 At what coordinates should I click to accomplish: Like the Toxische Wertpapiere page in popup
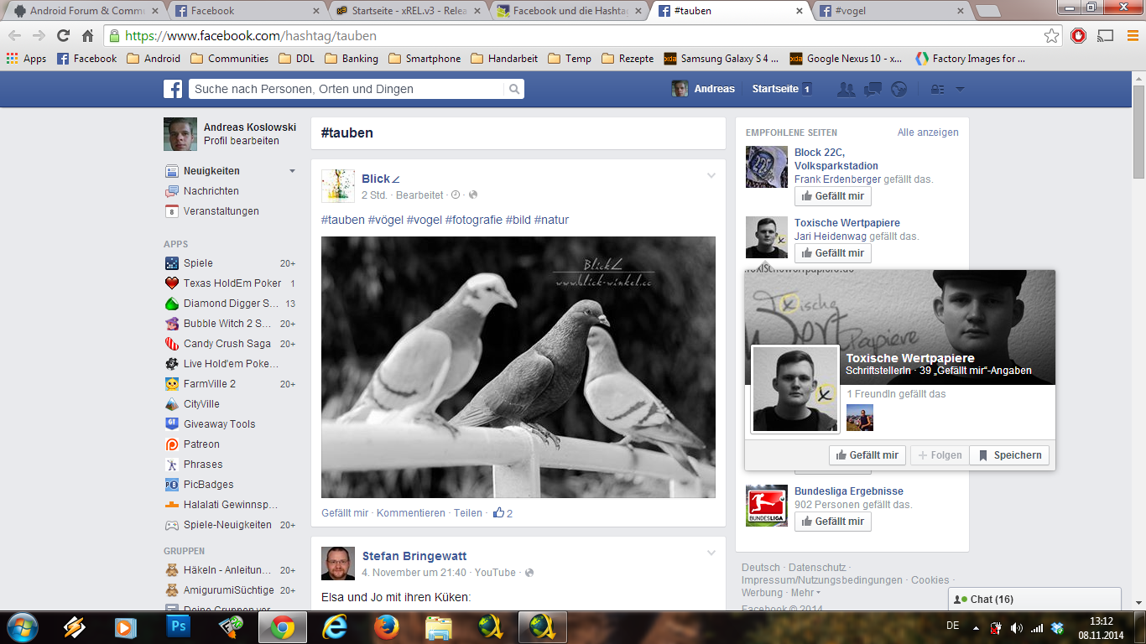point(866,455)
